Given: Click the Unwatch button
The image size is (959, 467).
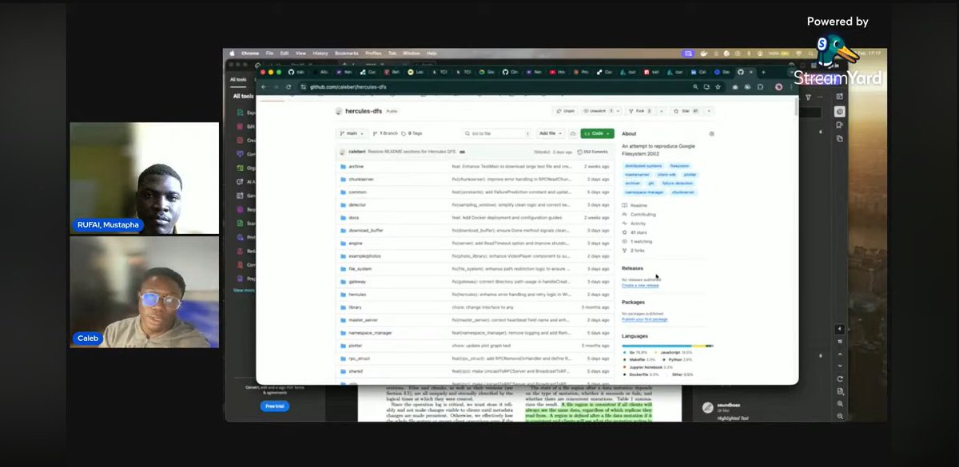Looking at the screenshot, I should click(601, 111).
